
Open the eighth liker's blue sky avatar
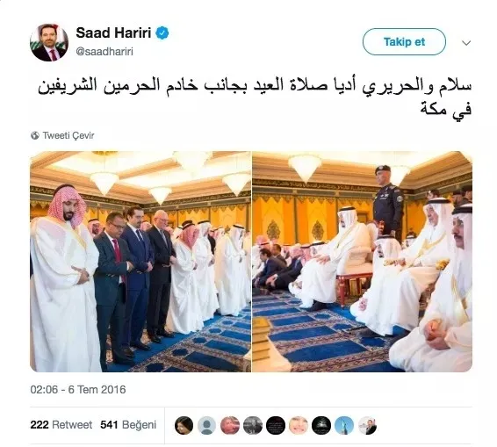(x=344, y=425)
